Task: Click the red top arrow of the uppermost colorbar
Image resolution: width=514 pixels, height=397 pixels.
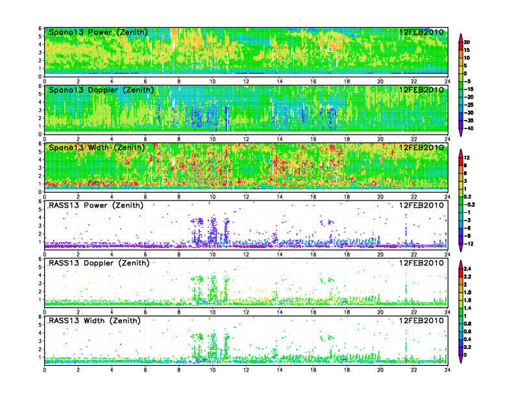Action: (x=459, y=36)
